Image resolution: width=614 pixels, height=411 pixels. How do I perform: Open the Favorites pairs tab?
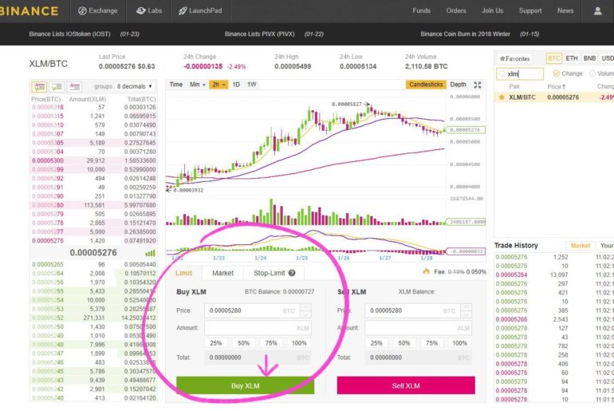point(514,59)
